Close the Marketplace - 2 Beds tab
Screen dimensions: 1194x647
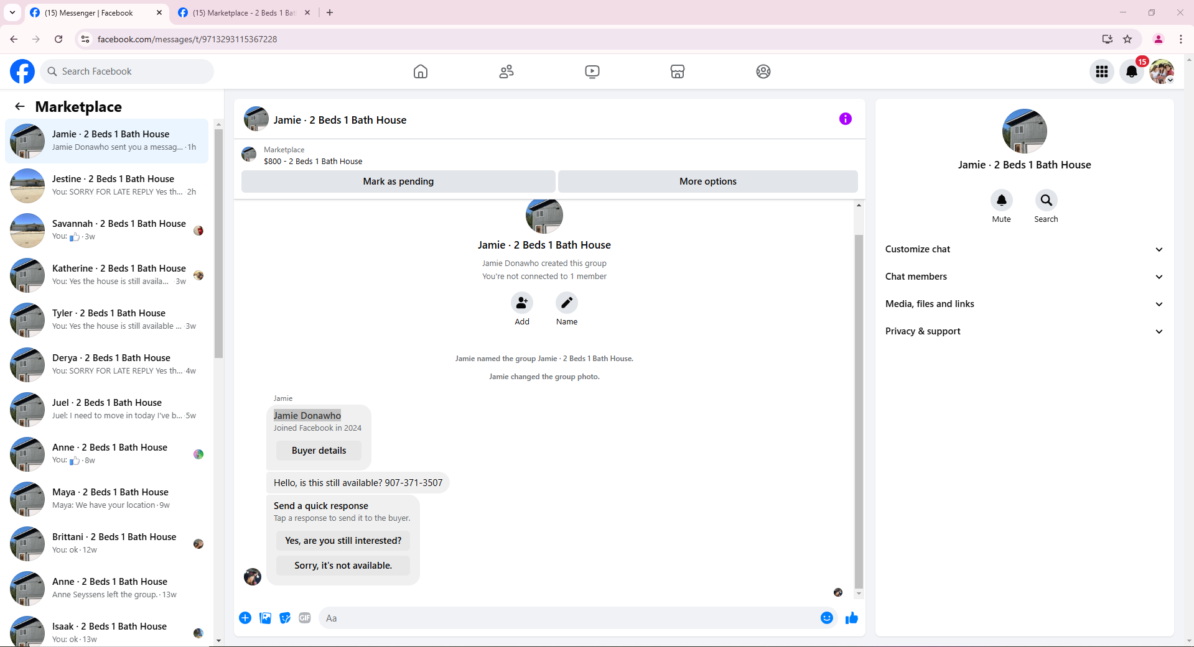point(307,12)
